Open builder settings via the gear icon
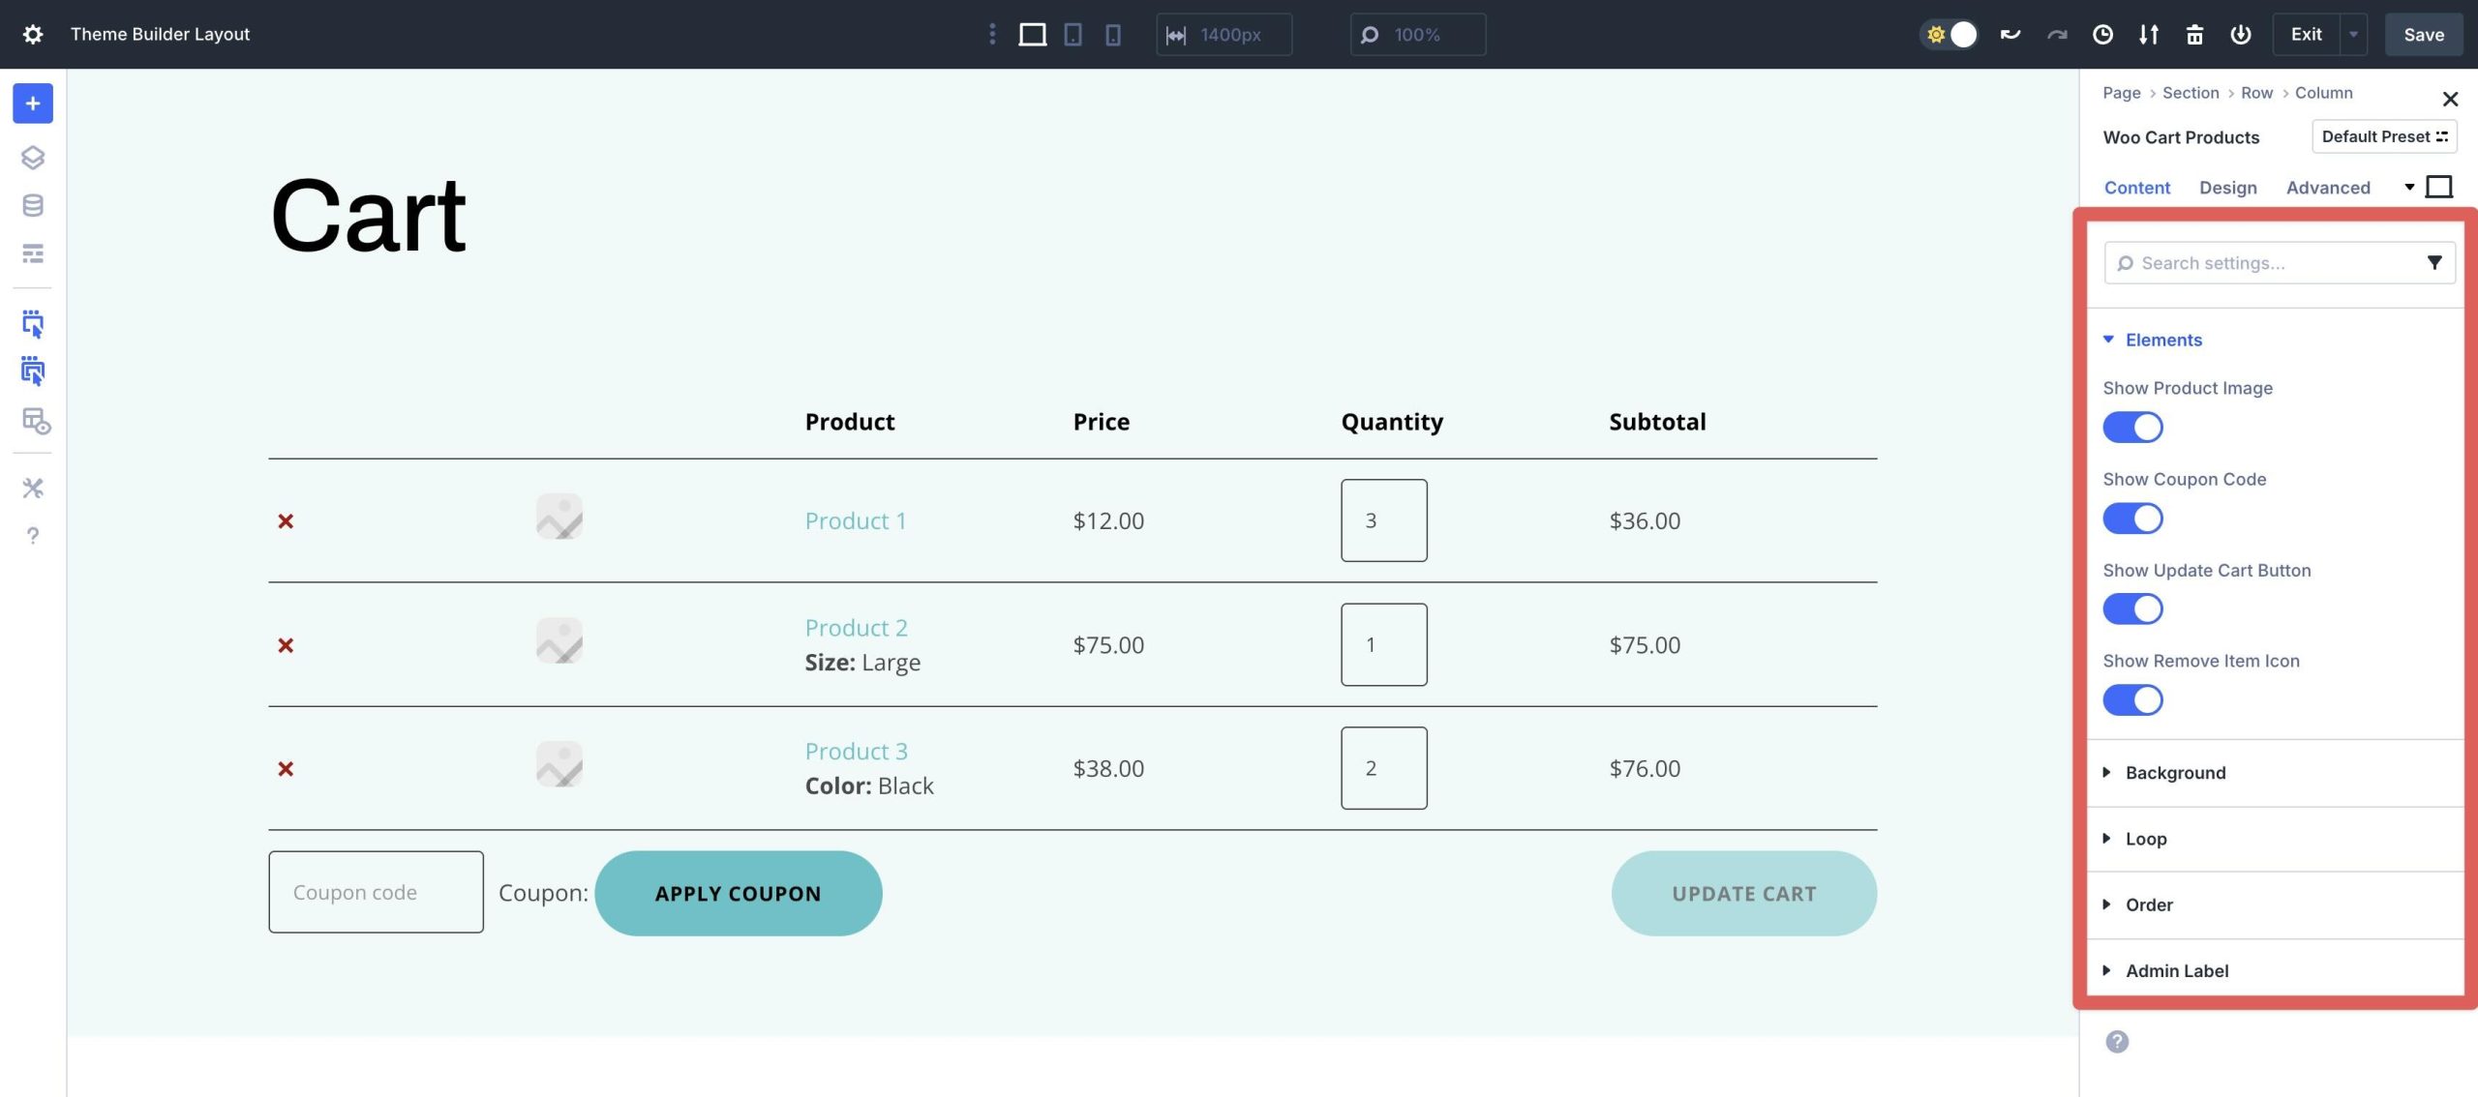Screen dimensions: 2478x1097 (33, 33)
